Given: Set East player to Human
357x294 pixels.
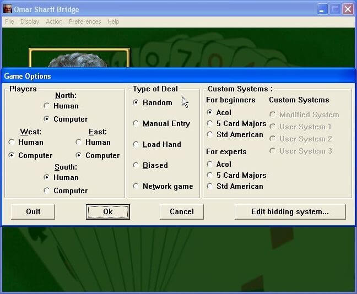Looking at the screenshot, I should [x=93, y=142].
